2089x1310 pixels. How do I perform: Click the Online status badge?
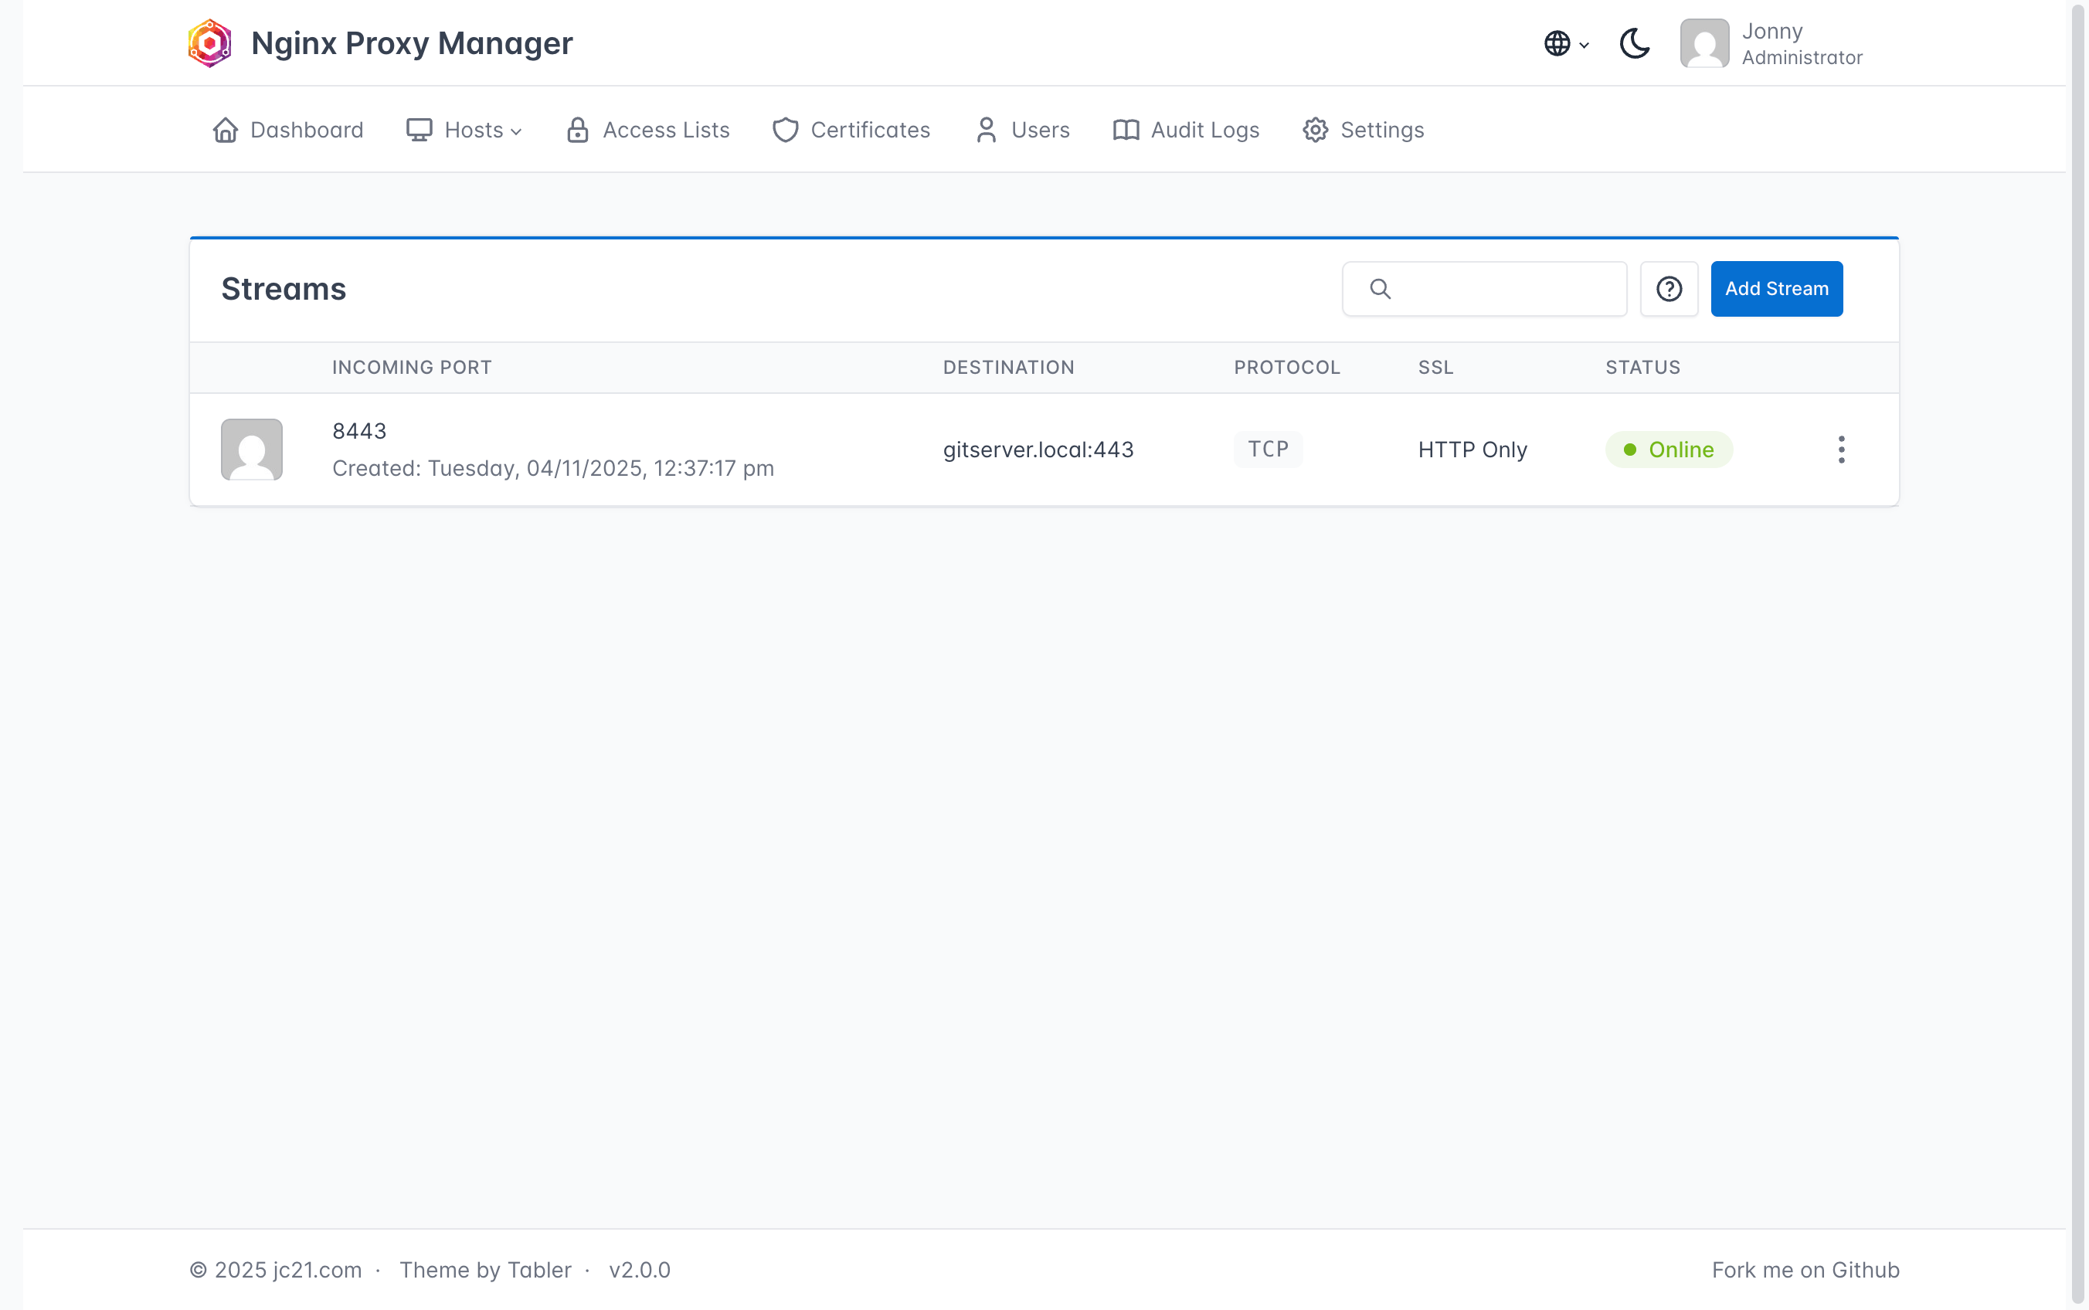point(1668,450)
